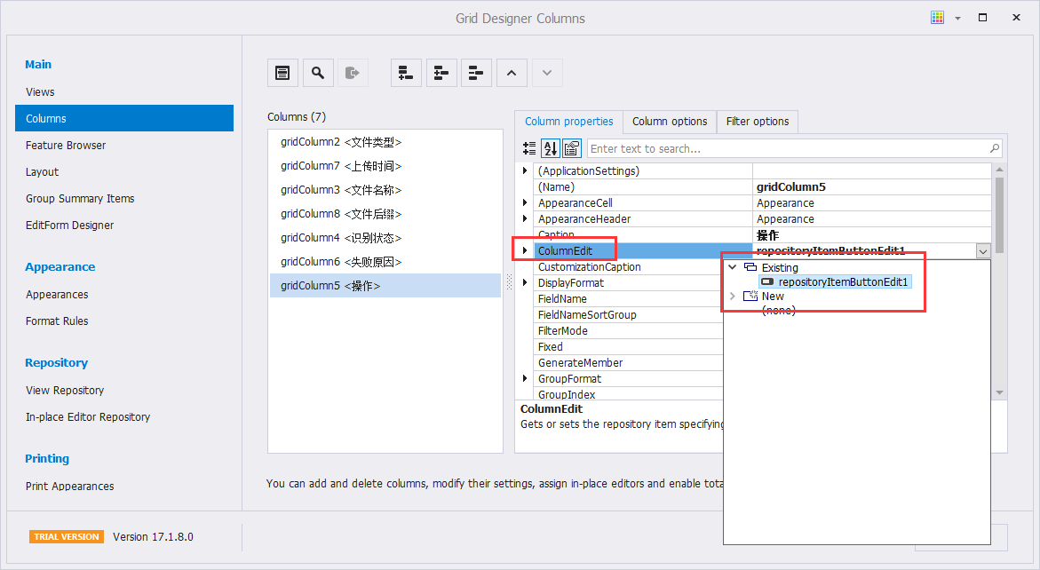The width and height of the screenshot is (1040, 570).
Task: Move column up with arrow icon
Action: tap(512, 73)
